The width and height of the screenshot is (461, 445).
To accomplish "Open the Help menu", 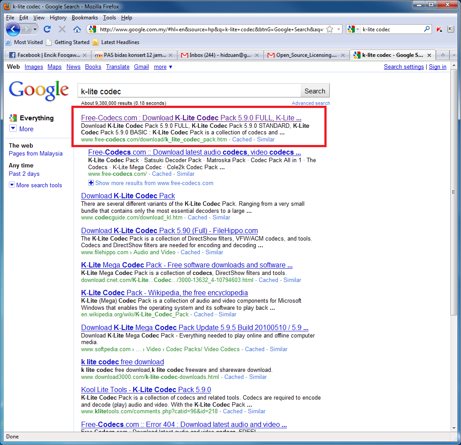I will click(126, 18).
